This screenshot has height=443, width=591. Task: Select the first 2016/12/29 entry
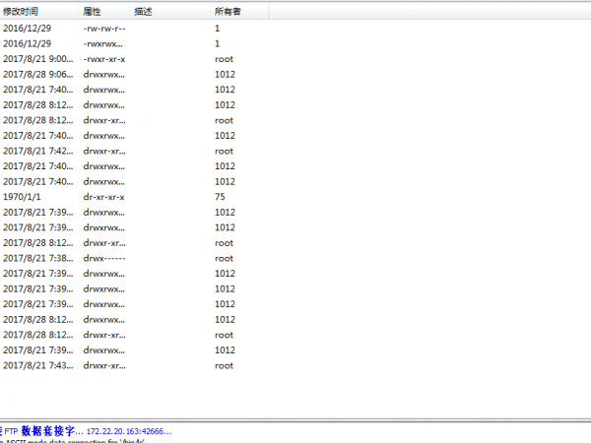pyautogui.click(x=27, y=29)
